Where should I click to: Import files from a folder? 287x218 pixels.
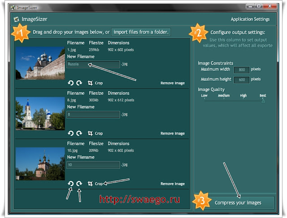141,32
